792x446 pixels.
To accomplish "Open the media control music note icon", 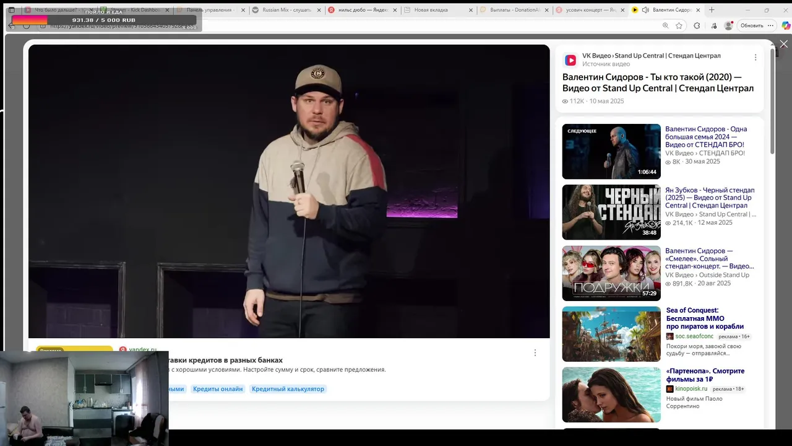I will [x=713, y=25].
